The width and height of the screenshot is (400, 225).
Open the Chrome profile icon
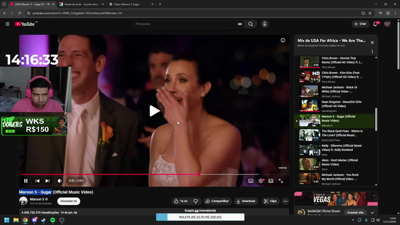[388, 13]
